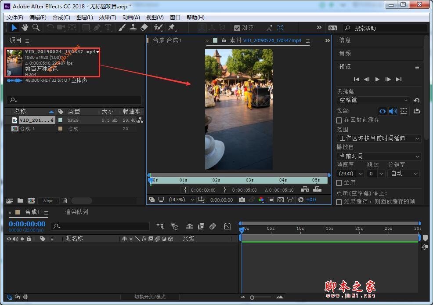Open Composition Mini-Flowchart in timeline

(x=160, y=226)
